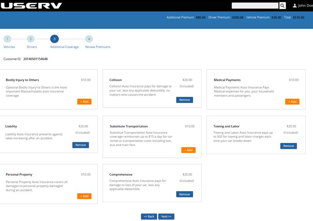This screenshot has height=221, width=313.
Task: Open the Vehicles step label
Action: point(9,47)
